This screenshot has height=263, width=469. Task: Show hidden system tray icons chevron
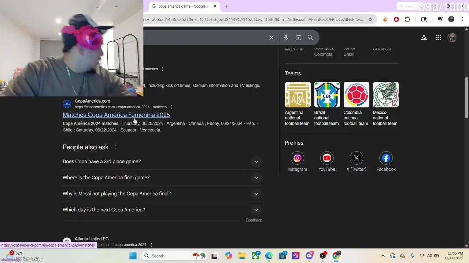pyautogui.click(x=383, y=256)
